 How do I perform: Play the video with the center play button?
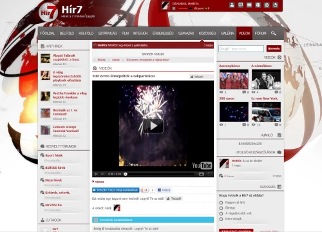pos(153,126)
